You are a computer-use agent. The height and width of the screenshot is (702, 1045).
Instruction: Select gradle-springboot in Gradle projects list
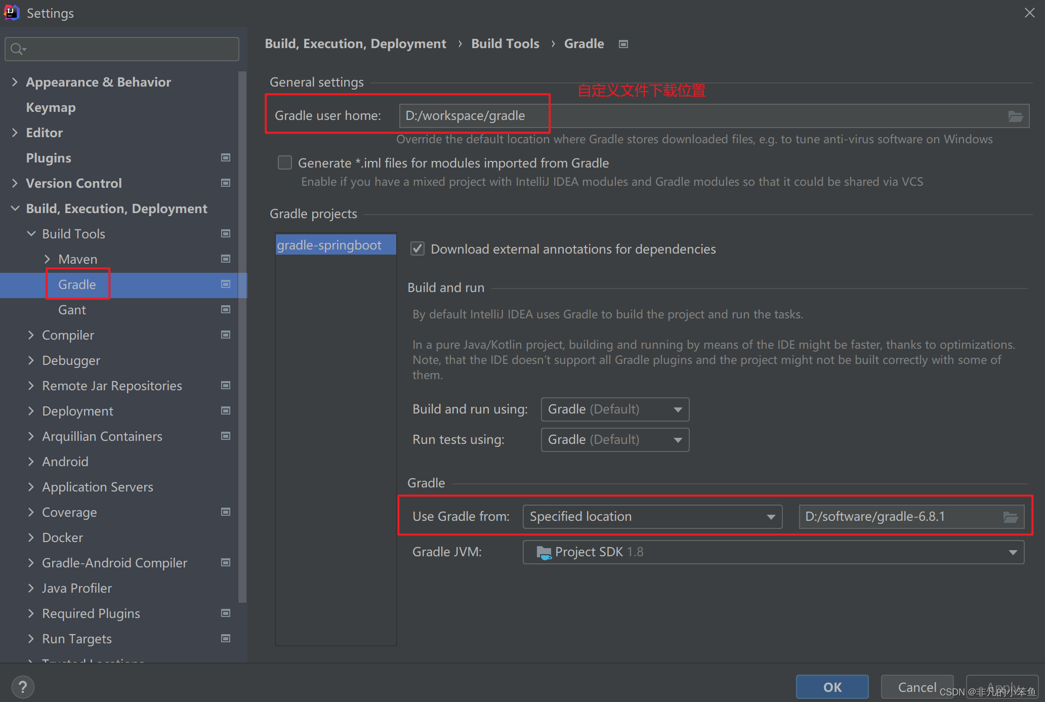pos(329,245)
